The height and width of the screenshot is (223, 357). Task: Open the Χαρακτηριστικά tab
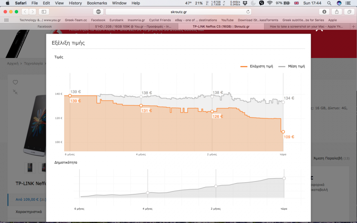(29, 212)
